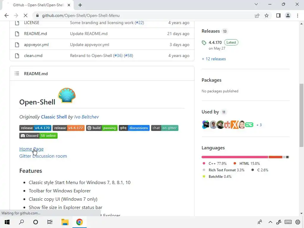Select Batchfile 0.4% language entry
Screen dimensions: 304x228
tap(217, 177)
